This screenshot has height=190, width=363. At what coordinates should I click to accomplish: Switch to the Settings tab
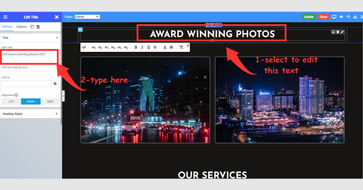(x=7, y=27)
